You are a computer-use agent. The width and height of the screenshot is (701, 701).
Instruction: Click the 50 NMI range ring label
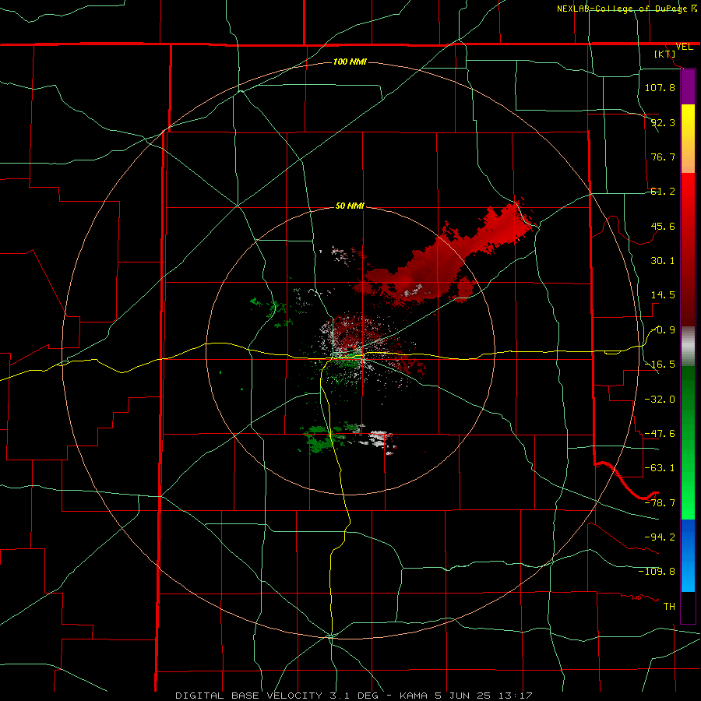350,206
